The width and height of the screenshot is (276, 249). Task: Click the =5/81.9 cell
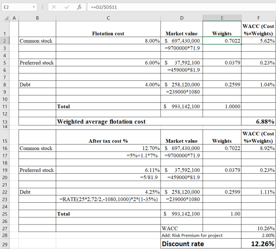point(108,177)
